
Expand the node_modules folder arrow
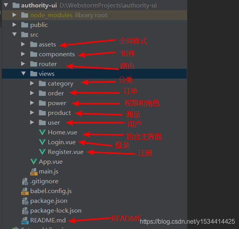point(14,15)
